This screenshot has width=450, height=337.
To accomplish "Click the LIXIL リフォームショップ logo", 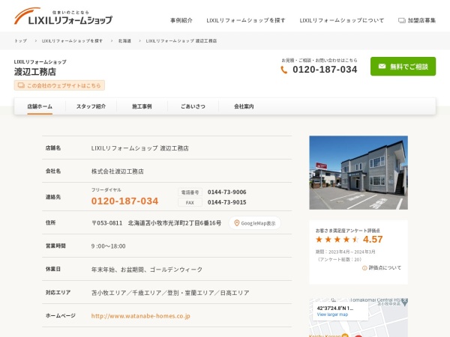I will click(x=63, y=16).
